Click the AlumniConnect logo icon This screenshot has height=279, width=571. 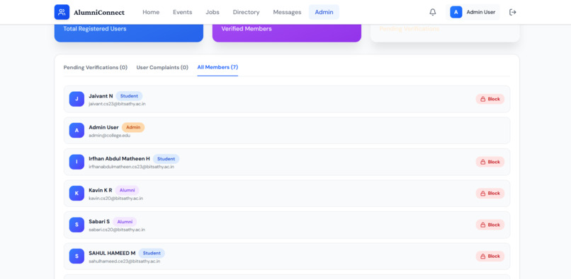pyautogui.click(x=62, y=12)
